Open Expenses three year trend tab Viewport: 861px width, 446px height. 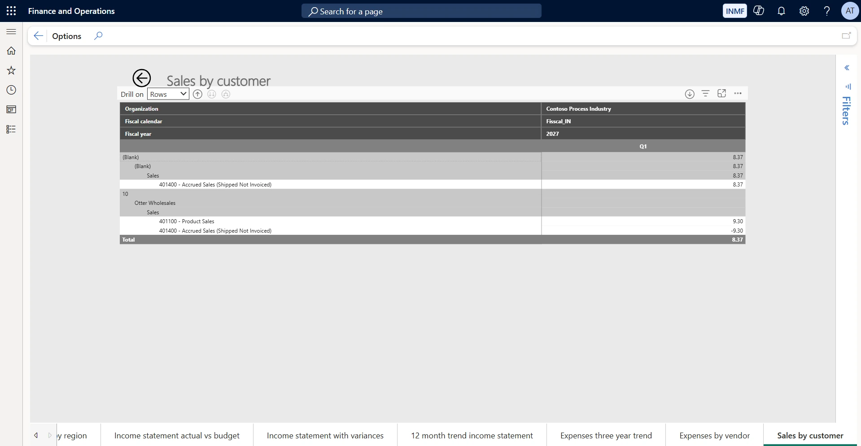(606, 436)
